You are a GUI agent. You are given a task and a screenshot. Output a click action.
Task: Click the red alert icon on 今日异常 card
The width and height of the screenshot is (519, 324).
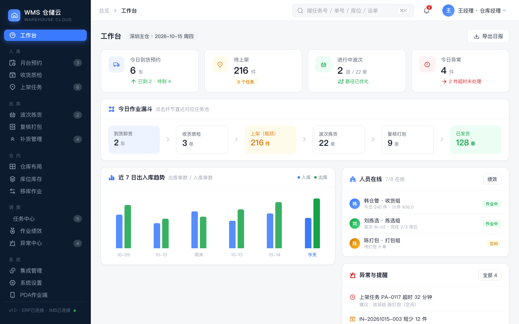tap(427, 64)
